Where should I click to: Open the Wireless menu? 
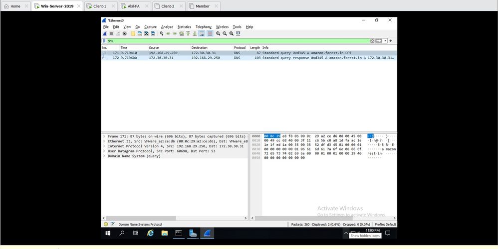[223, 27]
